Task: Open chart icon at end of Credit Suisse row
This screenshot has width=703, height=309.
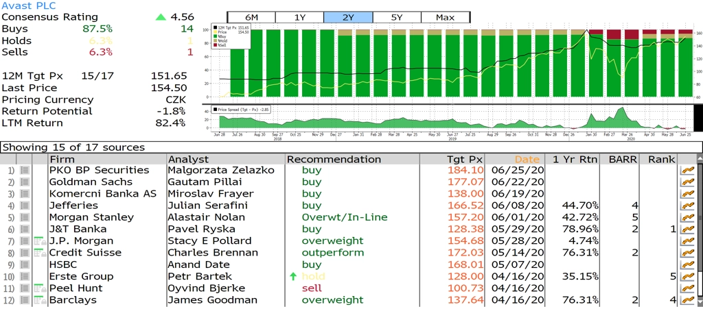Action: click(686, 253)
